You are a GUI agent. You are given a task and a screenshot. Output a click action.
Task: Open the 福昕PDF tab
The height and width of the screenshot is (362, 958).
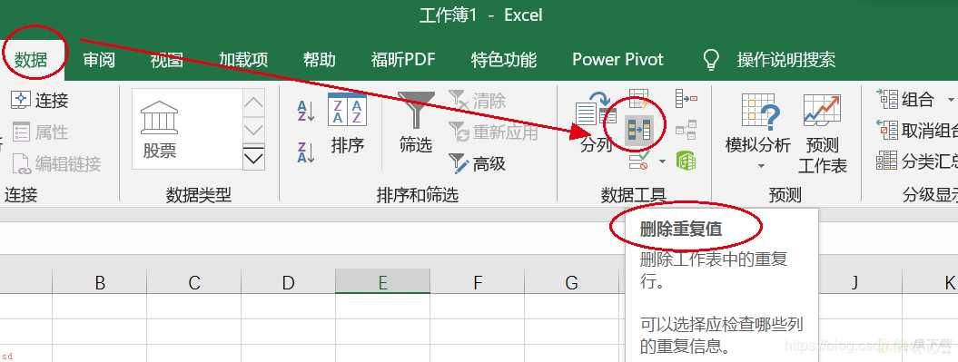pos(403,60)
